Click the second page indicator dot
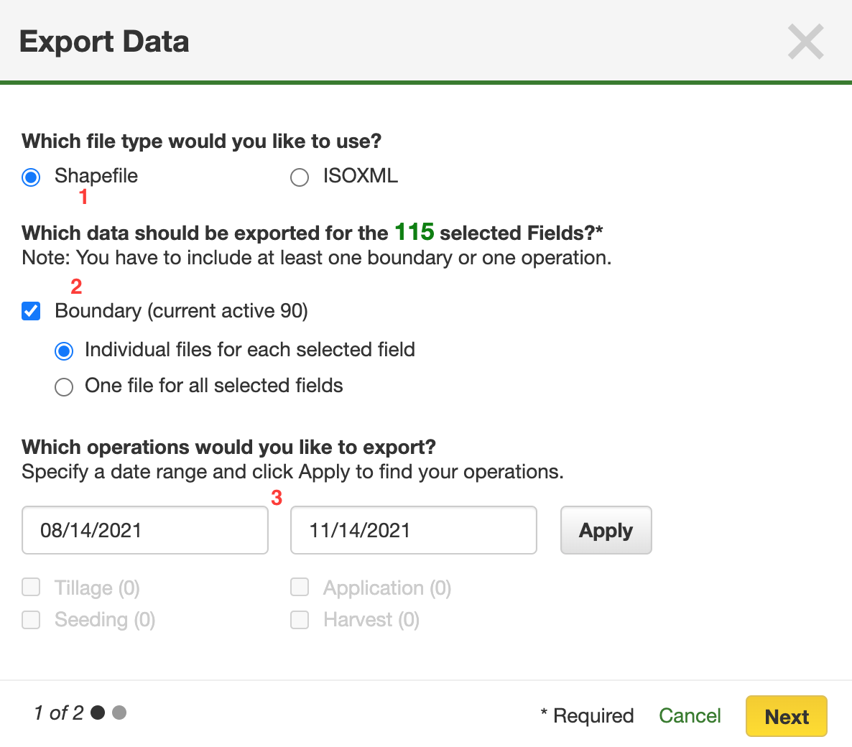 (x=119, y=713)
